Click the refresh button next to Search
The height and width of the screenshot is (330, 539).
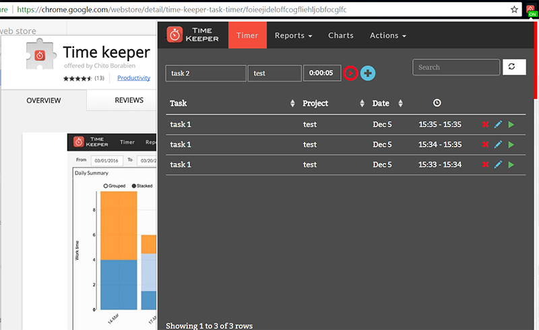click(514, 67)
